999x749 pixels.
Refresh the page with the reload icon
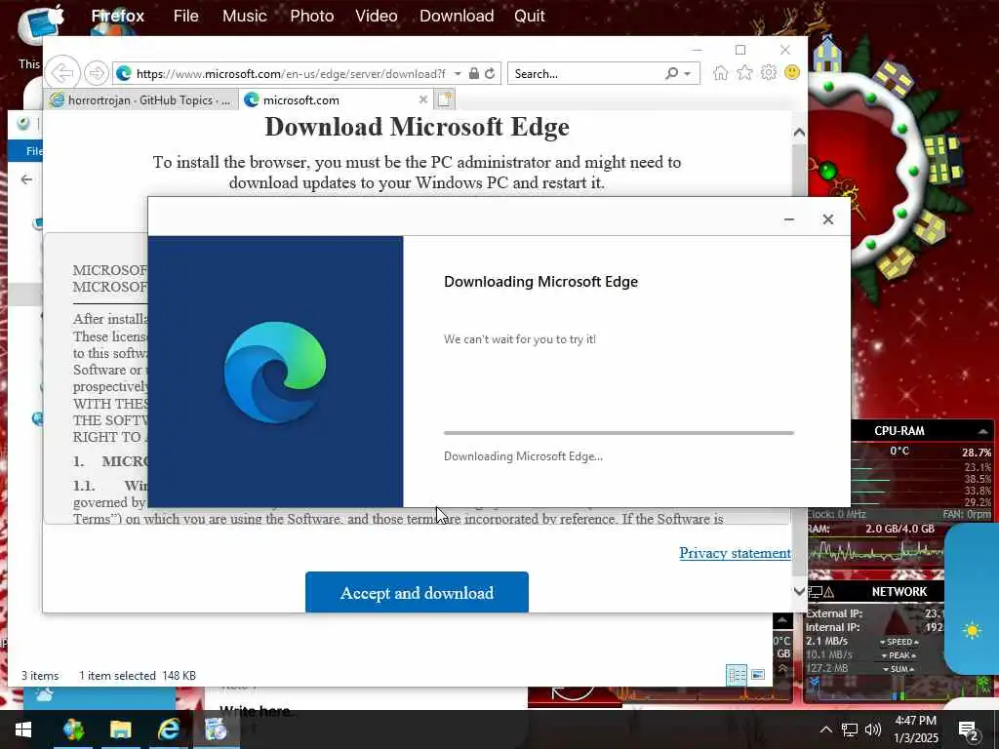490,74
